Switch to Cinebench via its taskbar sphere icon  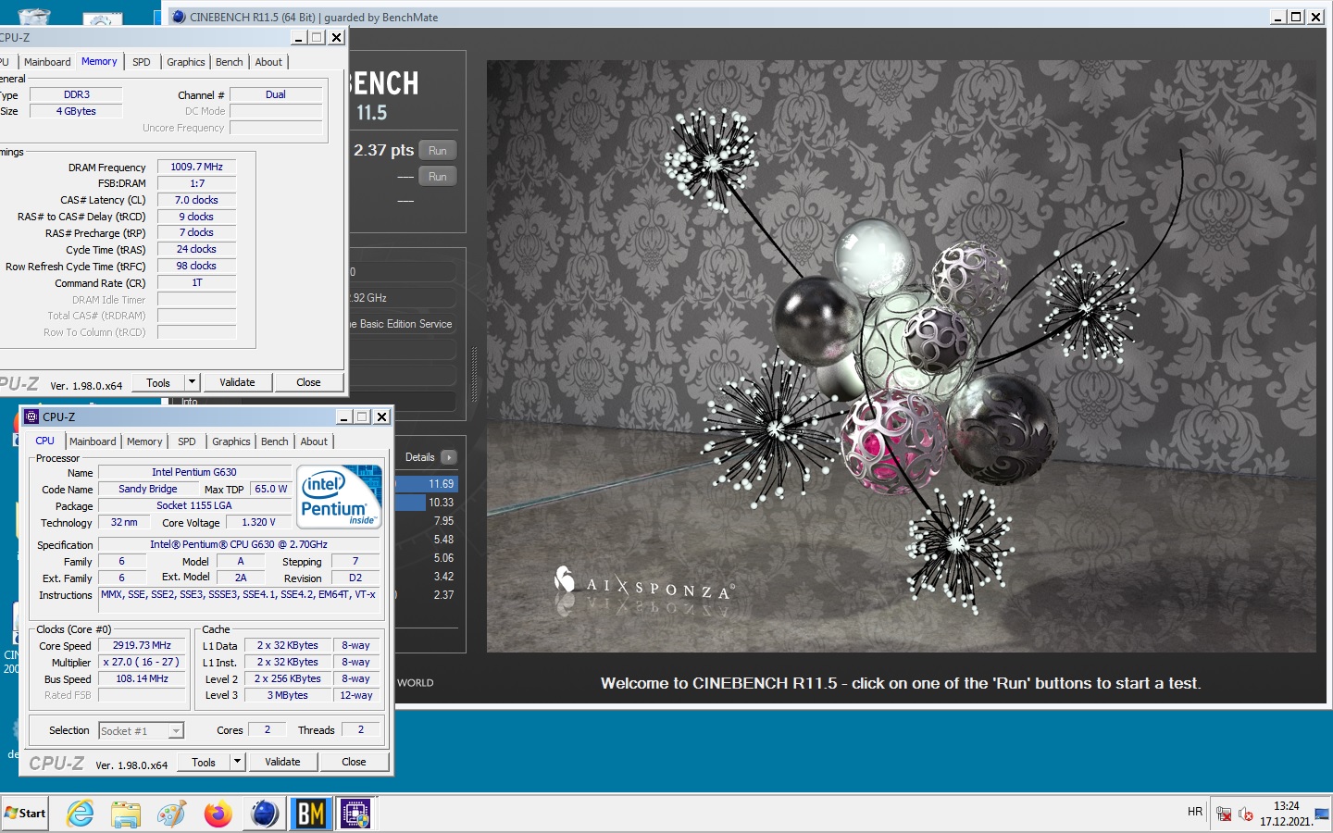[265, 814]
